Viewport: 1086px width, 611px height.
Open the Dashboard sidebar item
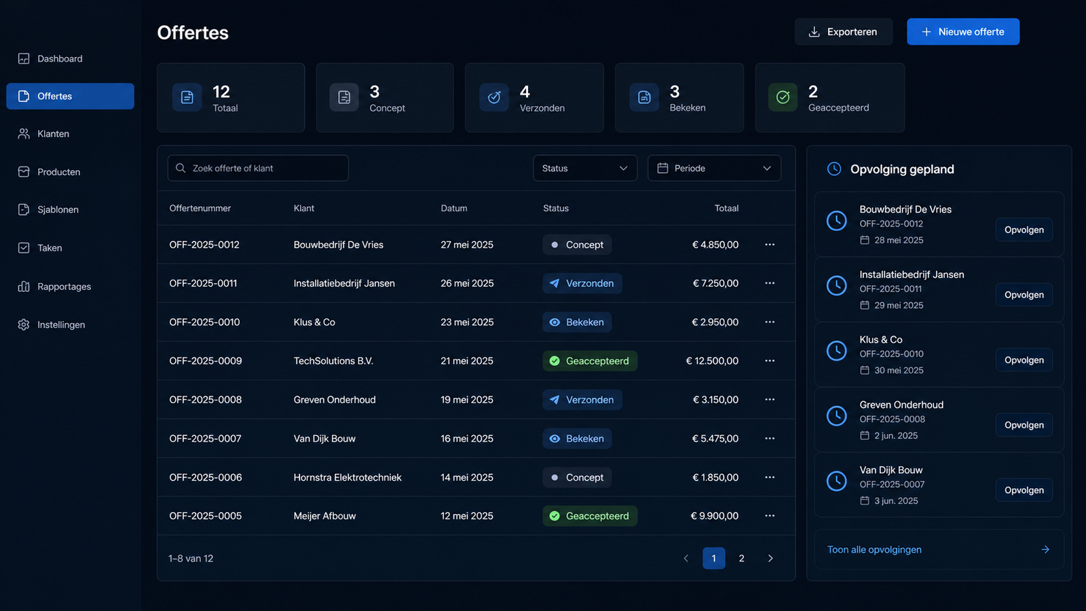(x=70, y=58)
